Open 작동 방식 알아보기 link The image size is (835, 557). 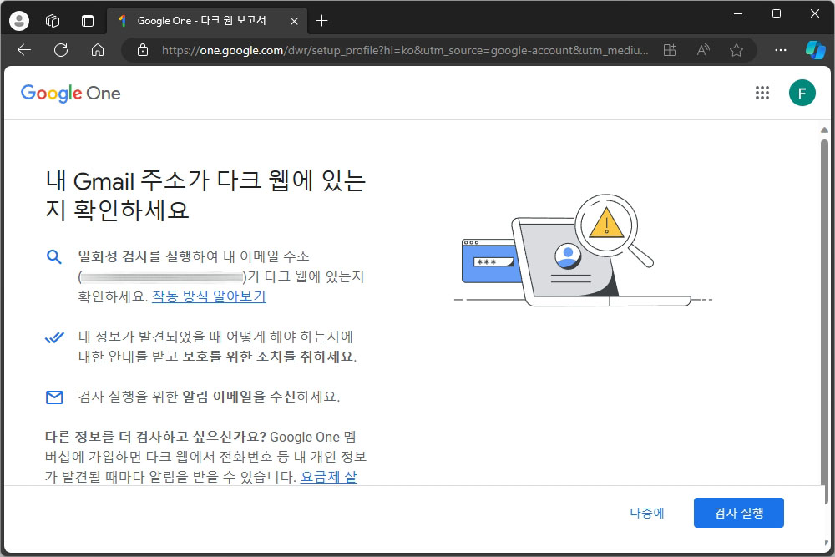coord(209,296)
